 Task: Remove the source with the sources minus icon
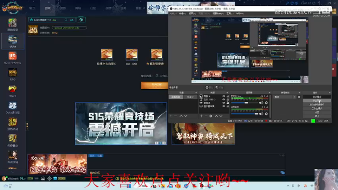pos(206,116)
